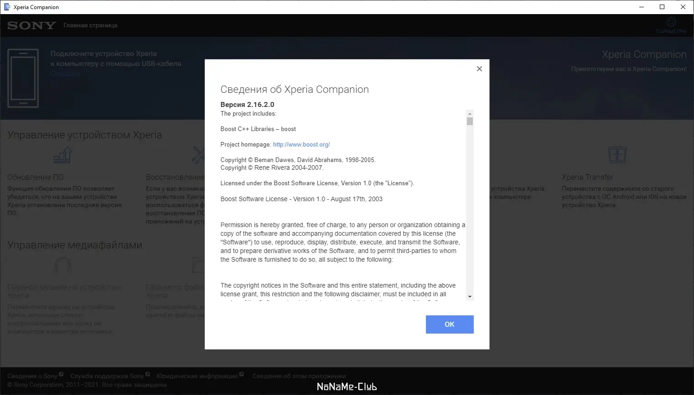Click the Xperia Companion banner title
This screenshot has width=694, height=395.
coord(644,55)
